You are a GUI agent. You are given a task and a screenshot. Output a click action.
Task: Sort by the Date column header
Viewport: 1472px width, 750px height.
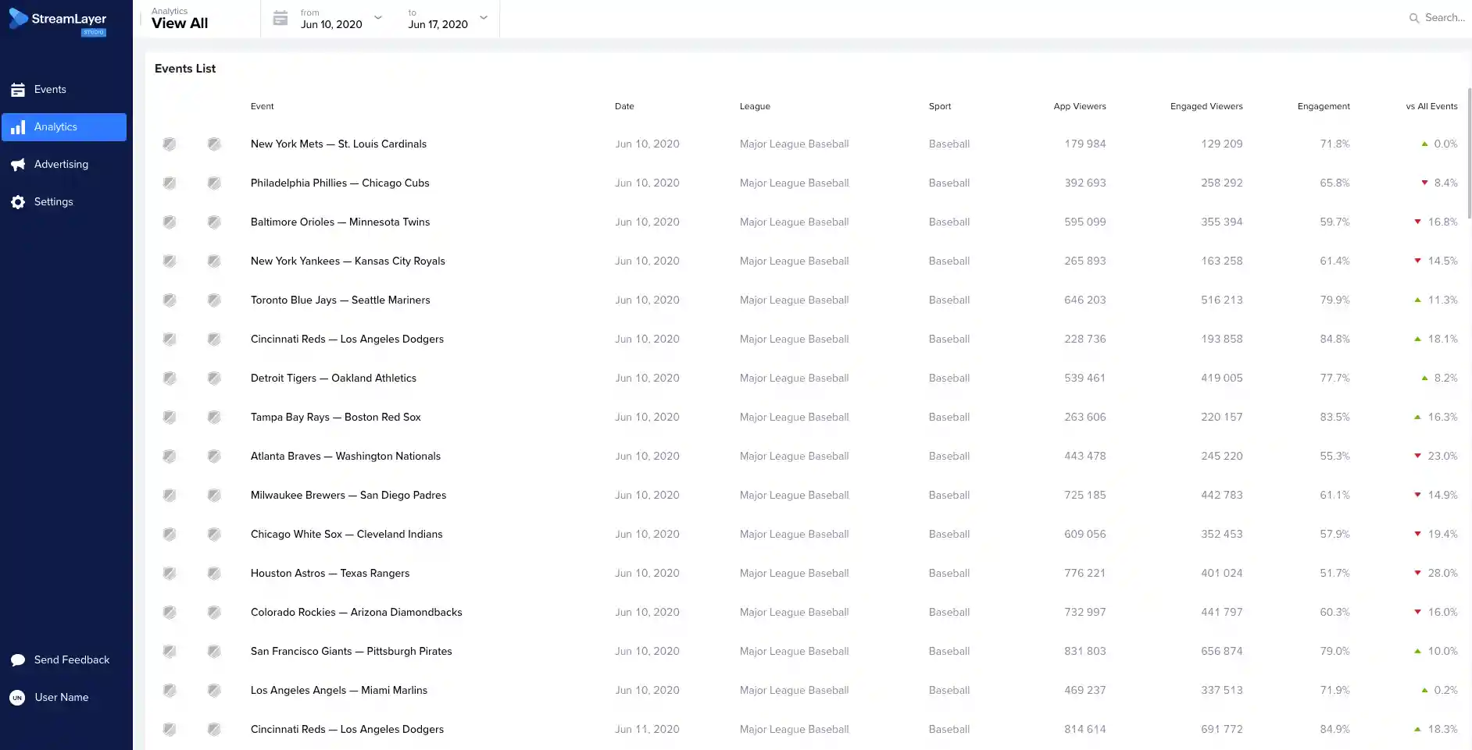(624, 106)
